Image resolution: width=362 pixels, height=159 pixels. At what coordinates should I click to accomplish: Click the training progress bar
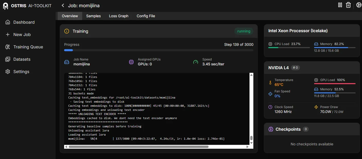pyautogui.click(x=159, y=50)
